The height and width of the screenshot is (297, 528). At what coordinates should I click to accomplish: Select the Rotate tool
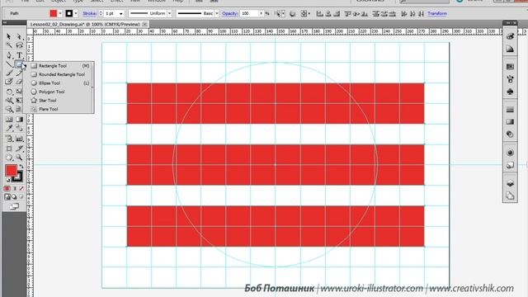tap(9, 92)
